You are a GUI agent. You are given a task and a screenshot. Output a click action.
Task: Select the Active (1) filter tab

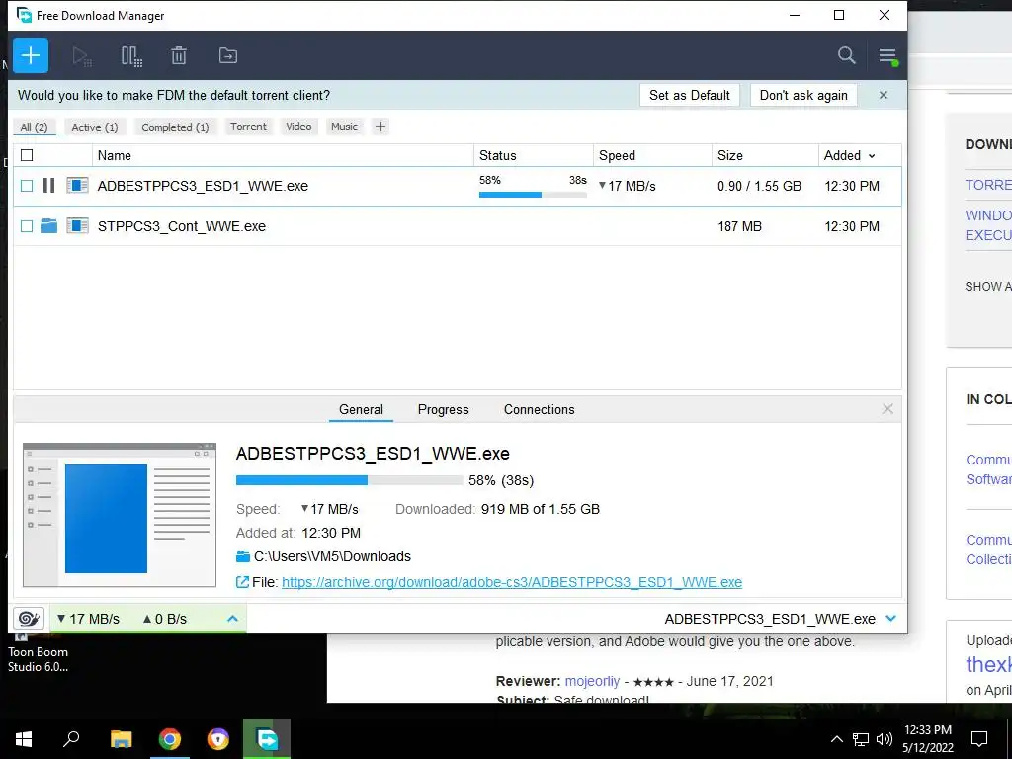[95, 127]
